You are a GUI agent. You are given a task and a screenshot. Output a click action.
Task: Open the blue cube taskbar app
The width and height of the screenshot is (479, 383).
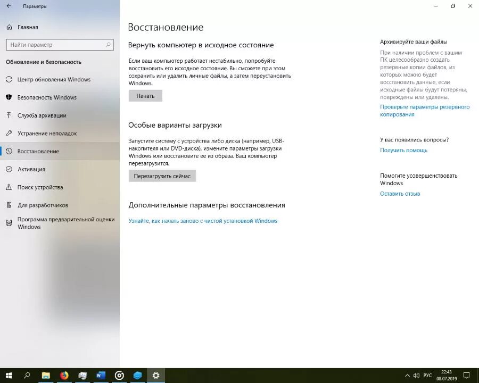pos(137,376)
